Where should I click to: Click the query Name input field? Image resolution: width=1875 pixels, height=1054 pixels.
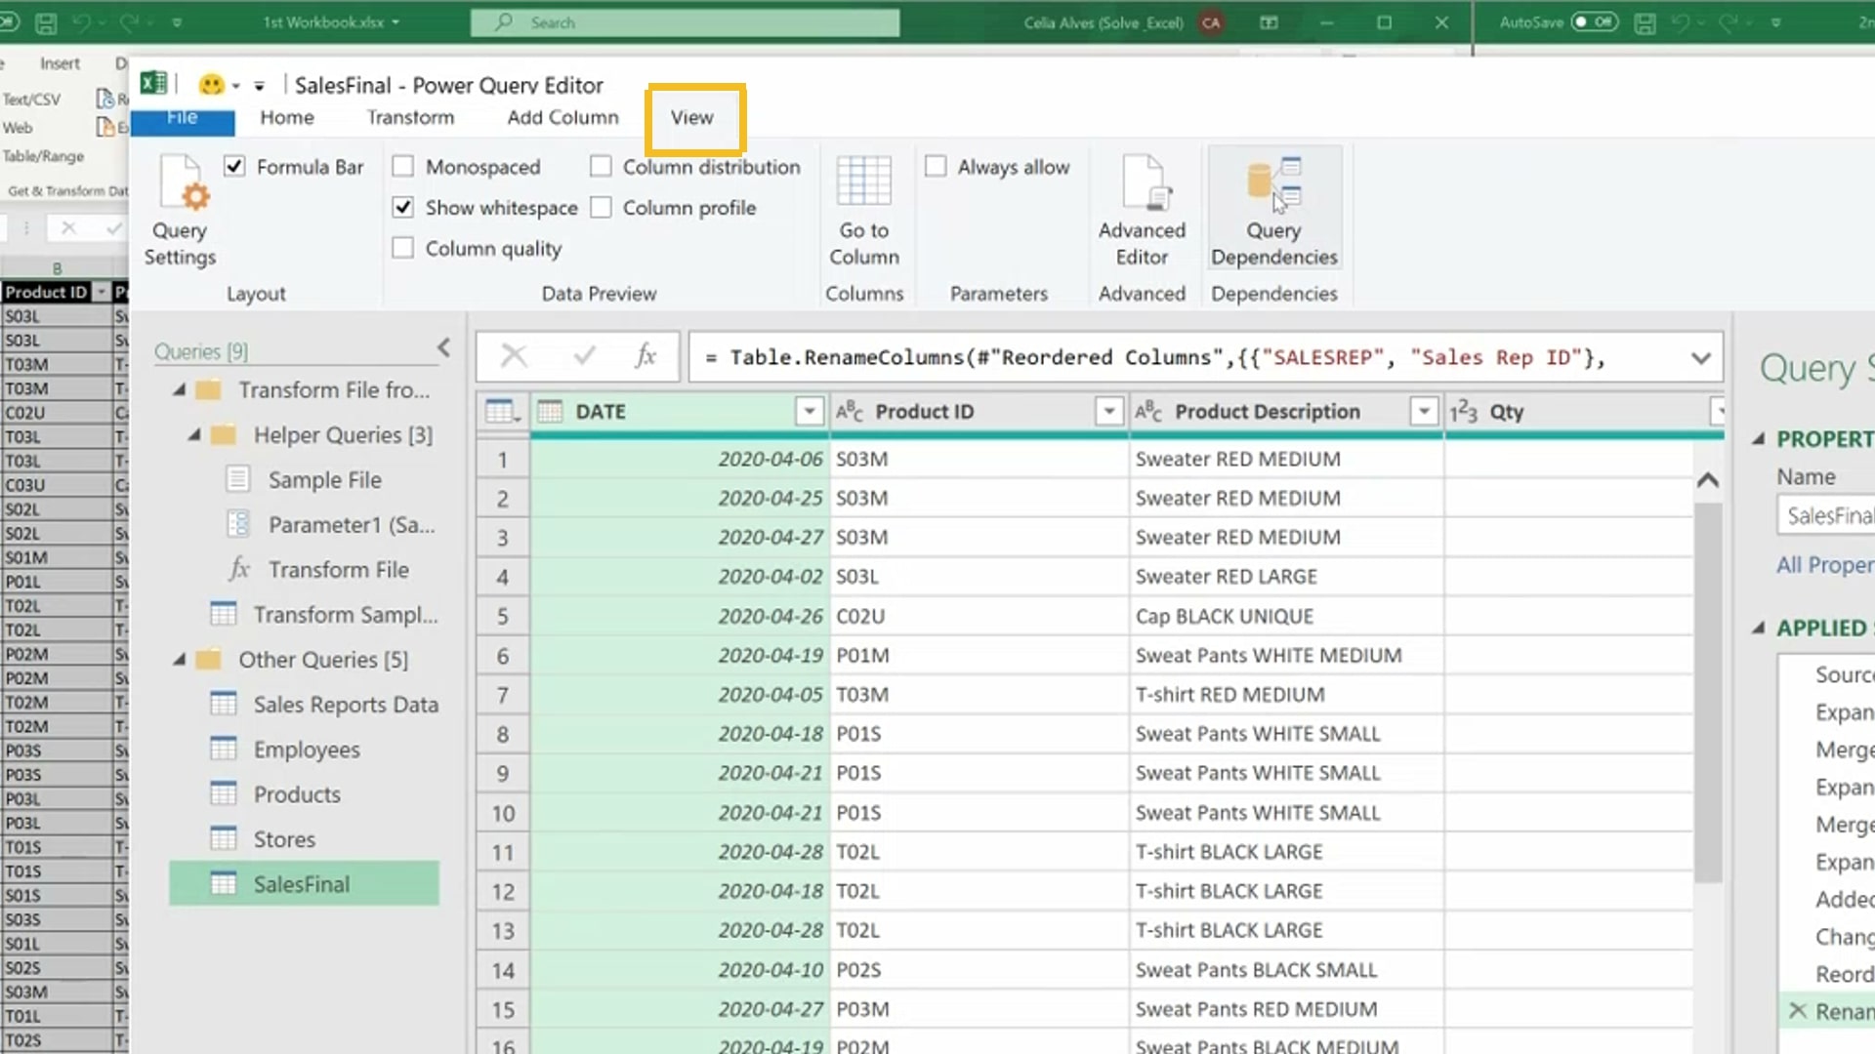point(1826,515)
